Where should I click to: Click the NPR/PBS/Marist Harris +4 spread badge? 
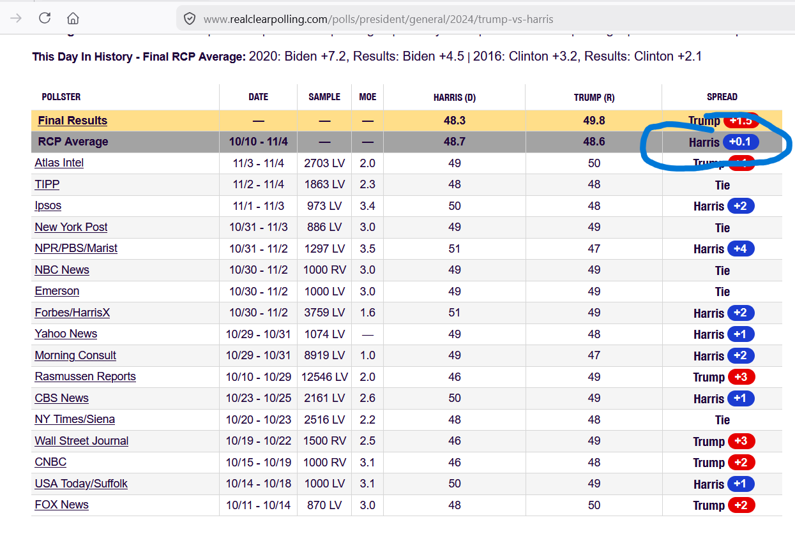(741, 249)
